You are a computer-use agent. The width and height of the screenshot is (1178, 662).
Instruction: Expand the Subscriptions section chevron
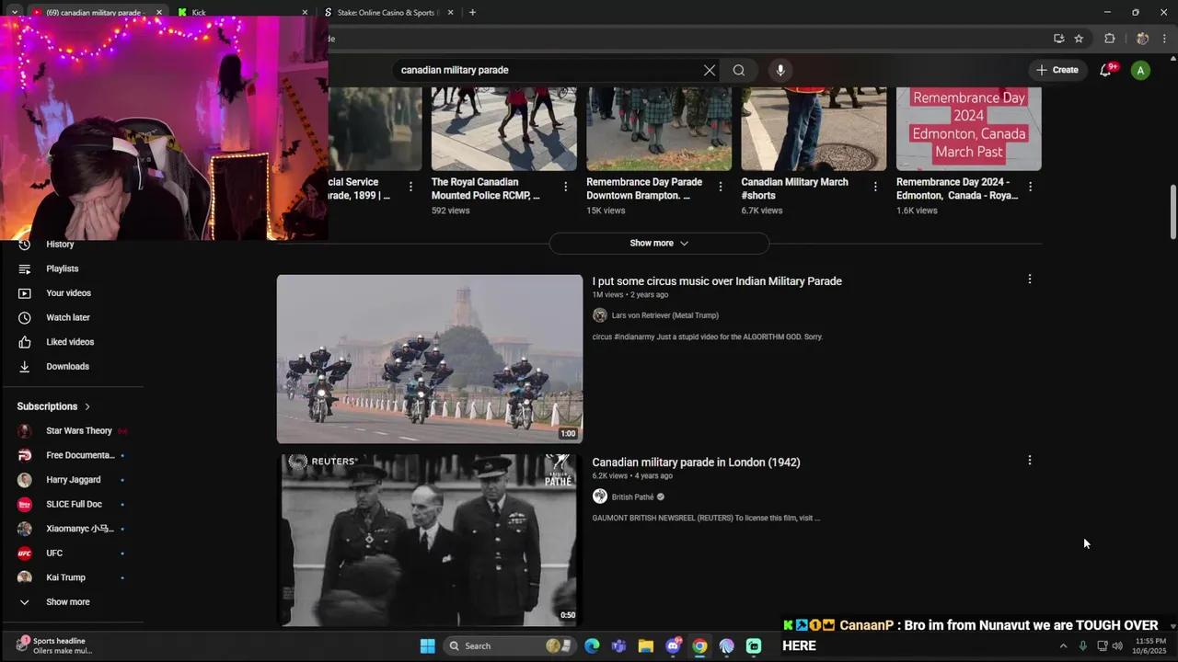point(87,406)
